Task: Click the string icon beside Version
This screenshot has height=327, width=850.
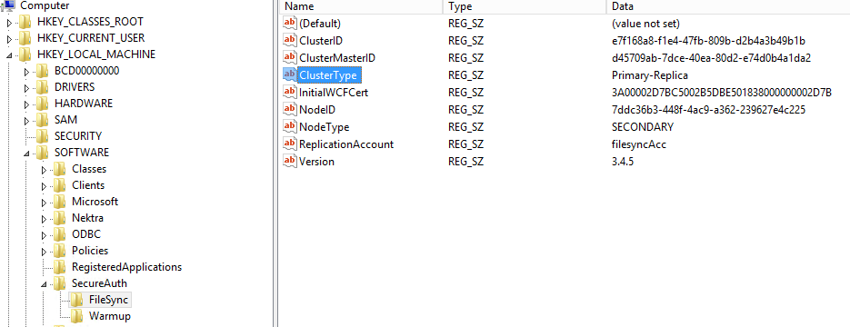Action: pos(290,162)
